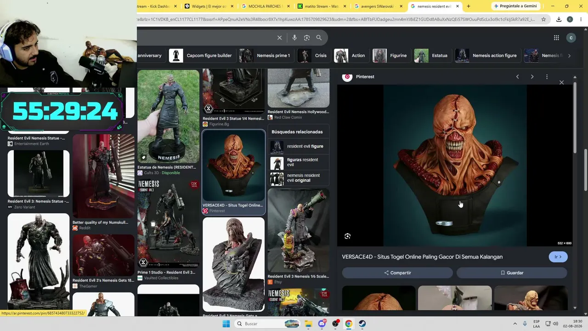Click the microphone icon in the system tray

pyautogui.click(x=525, y=324)
